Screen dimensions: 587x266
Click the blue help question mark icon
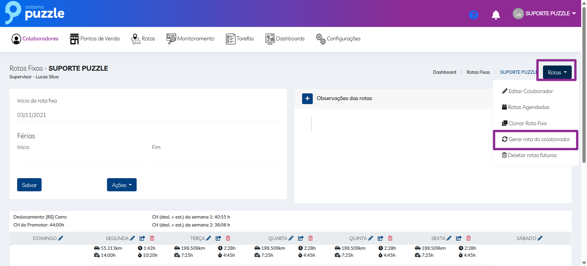pos(473,15)
